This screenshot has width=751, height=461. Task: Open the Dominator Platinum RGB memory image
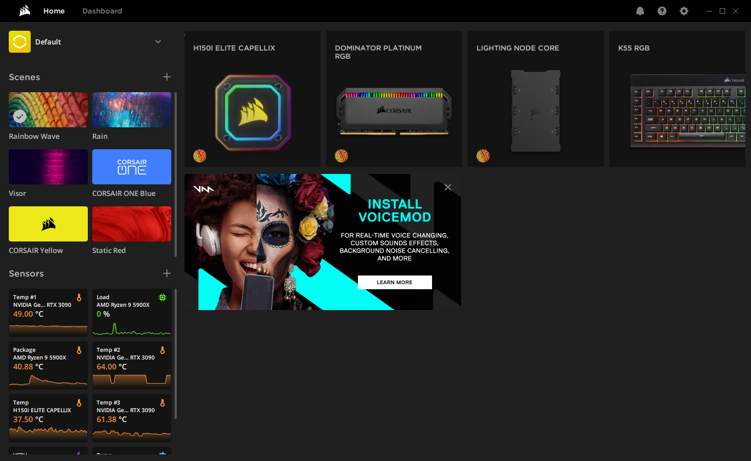point(394,111)
